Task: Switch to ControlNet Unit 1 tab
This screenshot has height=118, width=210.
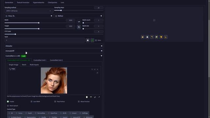Action: point(40,60)
